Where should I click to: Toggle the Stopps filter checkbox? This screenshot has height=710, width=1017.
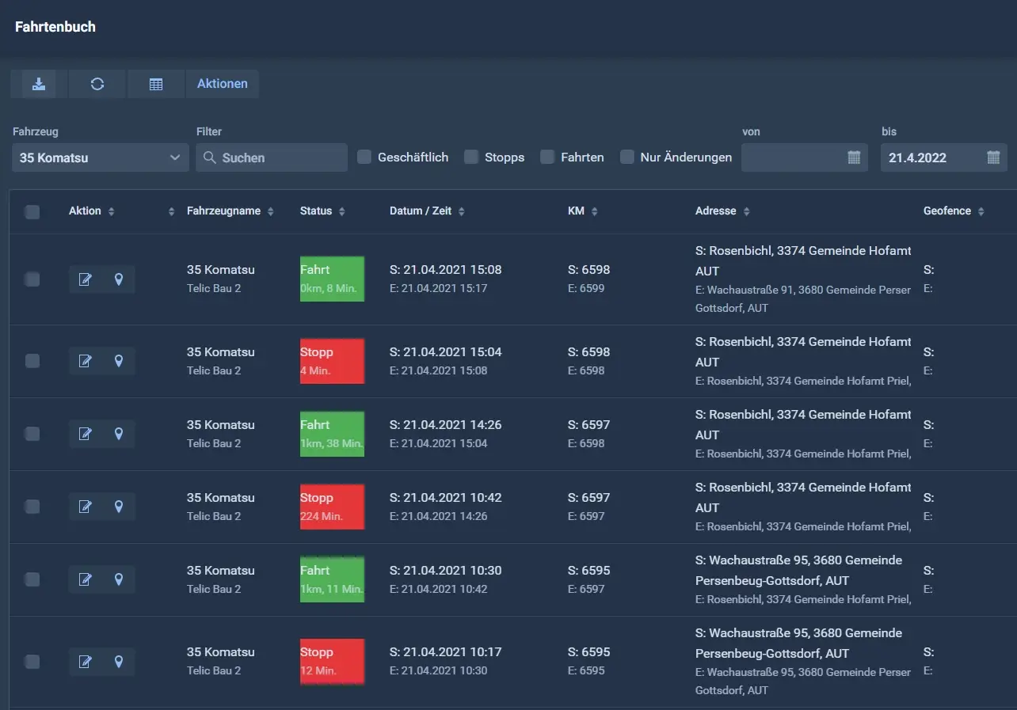pos(471,157)
